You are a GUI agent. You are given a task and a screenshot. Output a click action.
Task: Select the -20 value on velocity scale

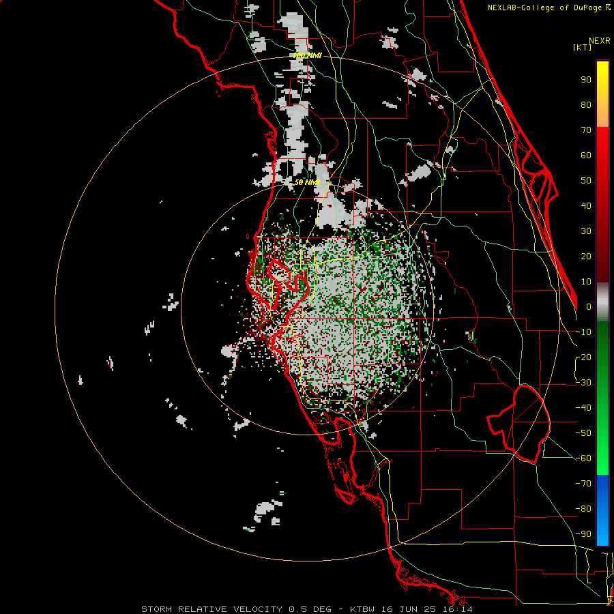pyautogui.click(x=583, y=357)
